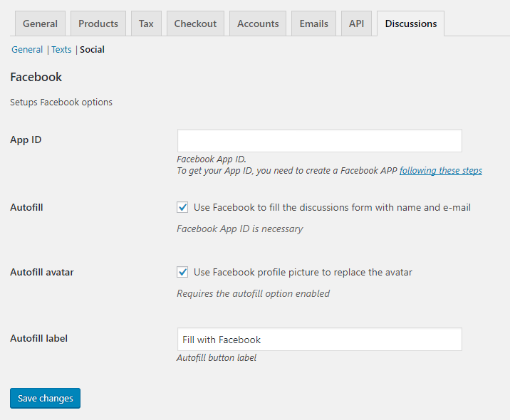
Task: Open the Emails tab
Action: [x=314, y=23]
